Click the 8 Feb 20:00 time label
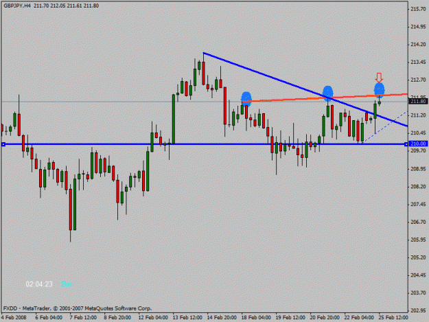The width and height of the screenshot is (429, 322). click(x=117, y=318)
